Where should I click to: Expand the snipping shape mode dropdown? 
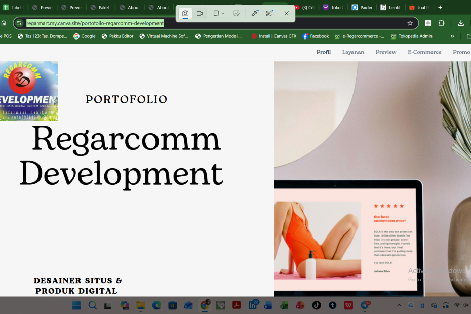coord(219,13)
